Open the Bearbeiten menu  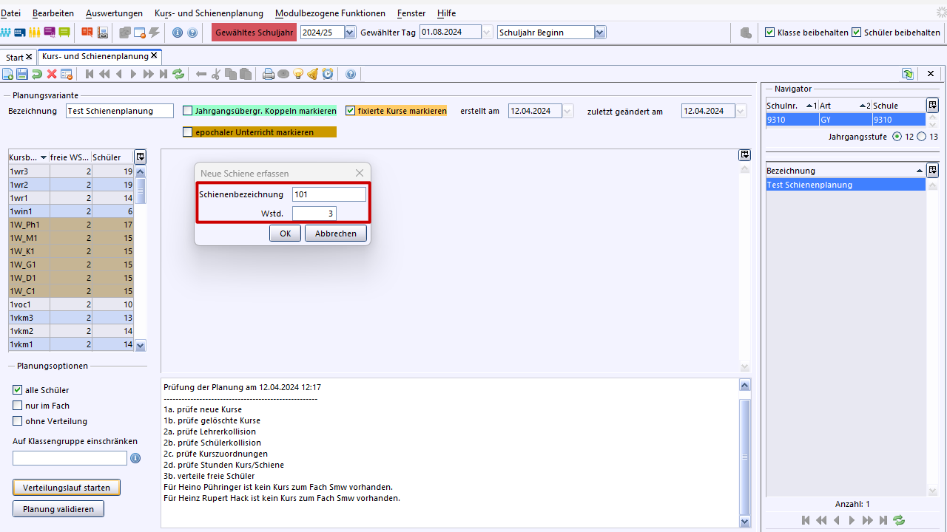point(53,13)
